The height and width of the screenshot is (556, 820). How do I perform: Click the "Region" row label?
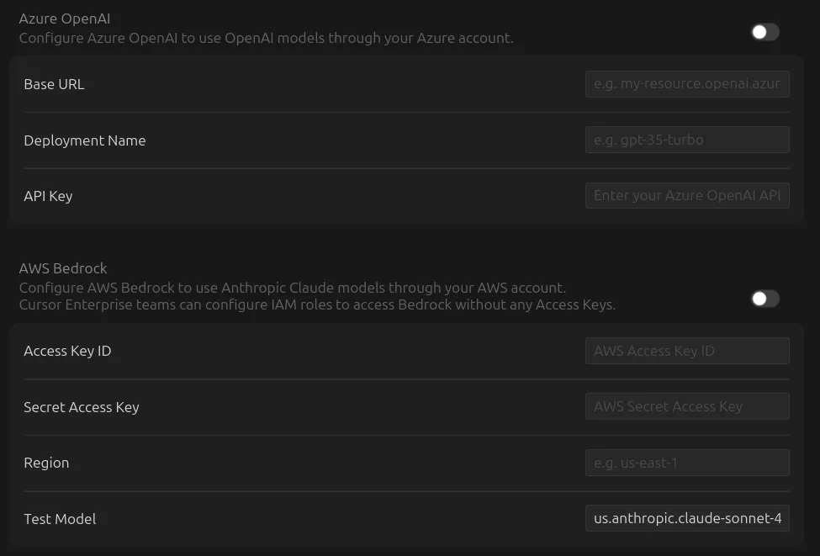46,463
